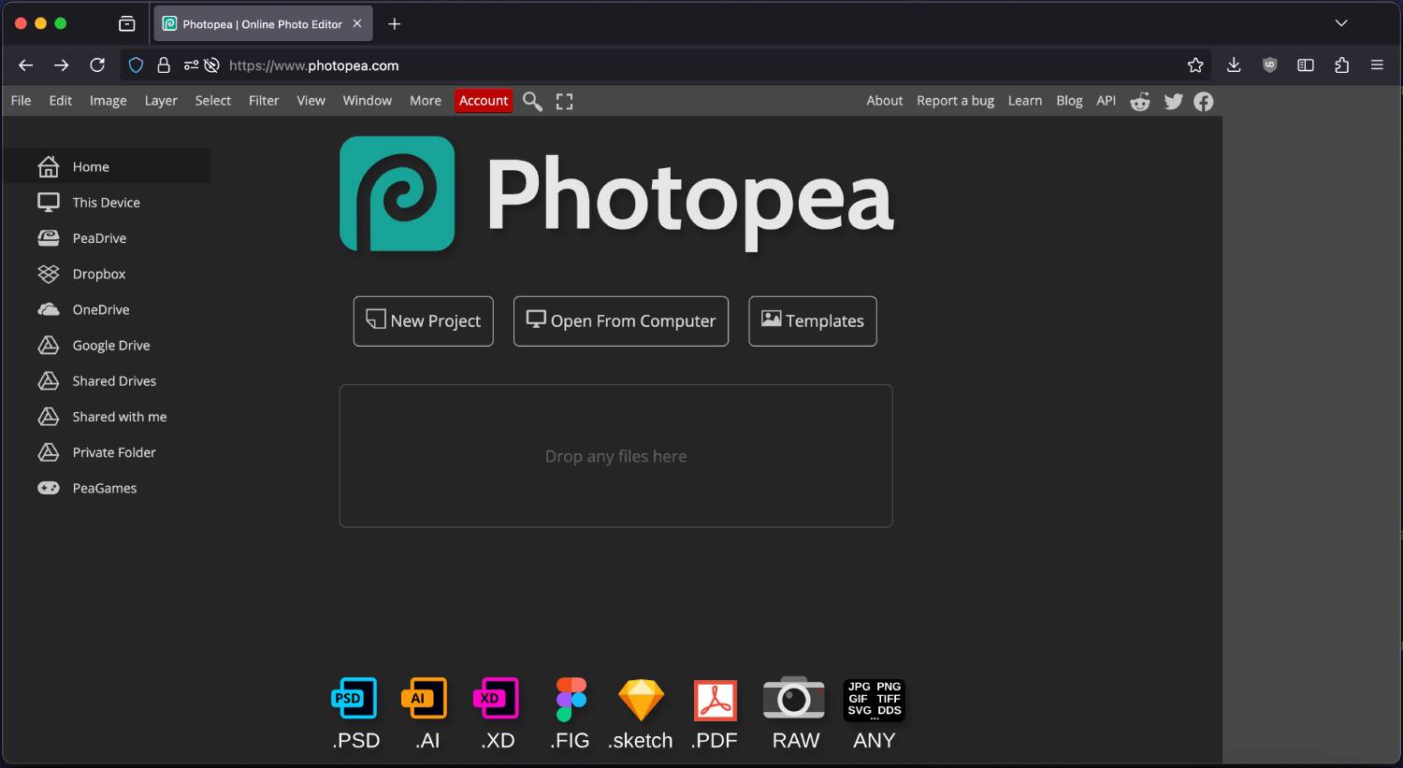Open the Image menu
Image resolution: width=1403 pixels, height=768 pixels.
[x=108, y=101]
